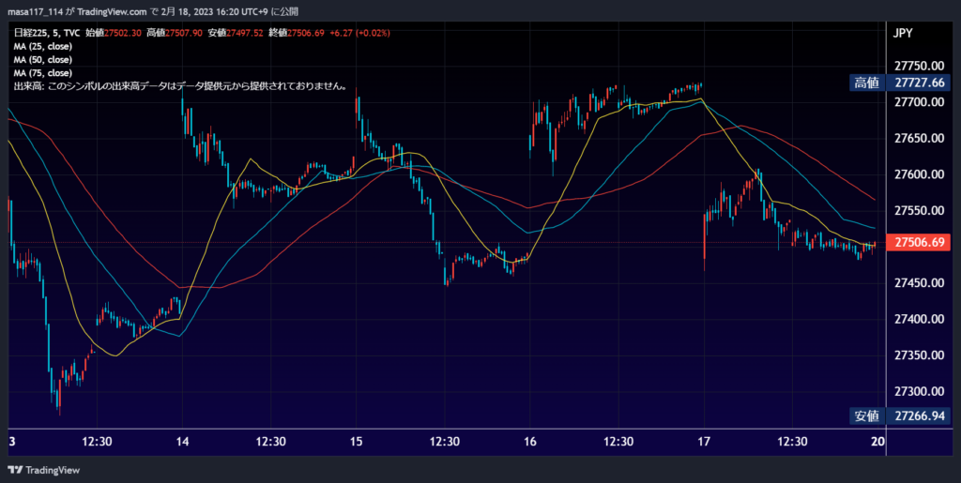Click the 12:30 label between 16 and 17

click(618, 442)
